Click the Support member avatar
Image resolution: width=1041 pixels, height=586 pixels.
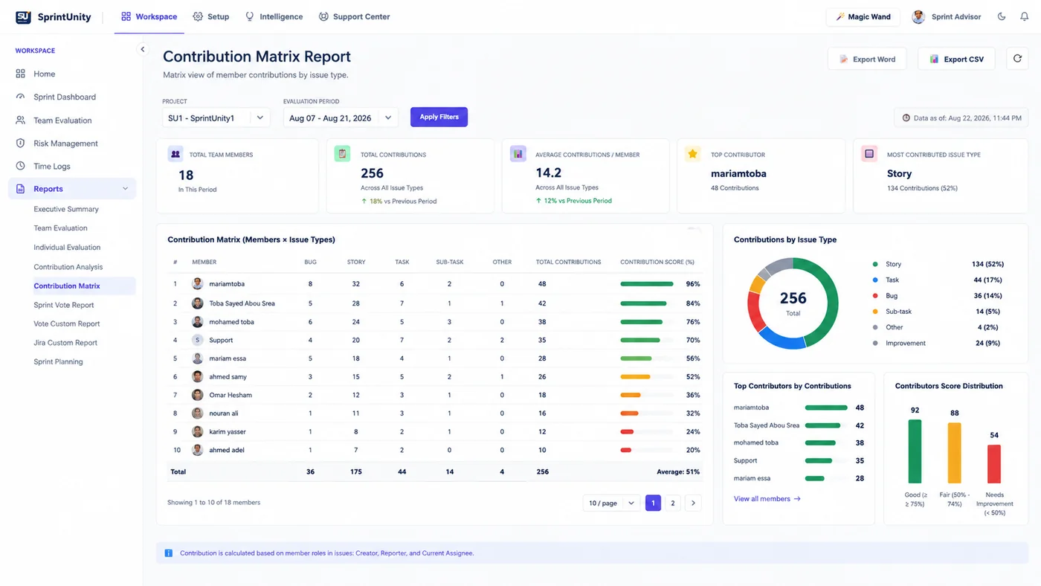[198, 340]
